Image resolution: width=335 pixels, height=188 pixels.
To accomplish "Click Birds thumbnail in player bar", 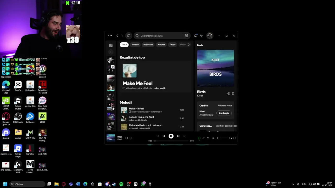I will pos(111,138).
